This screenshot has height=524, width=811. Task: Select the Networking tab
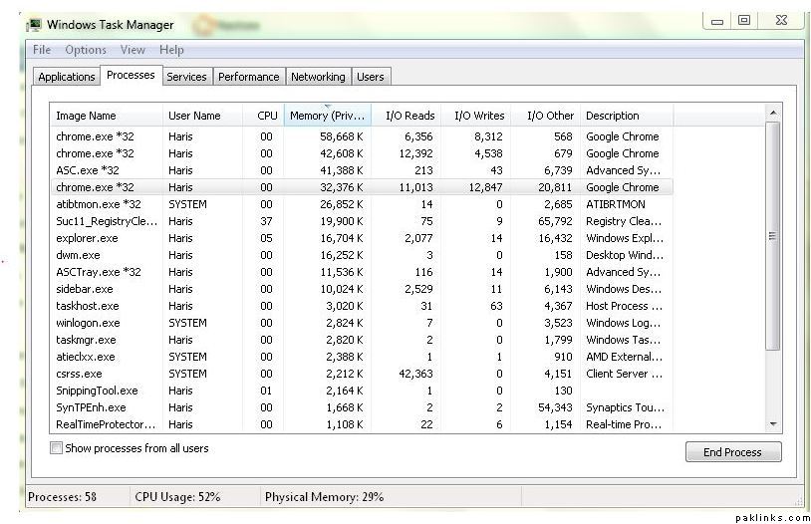pos(318,77)
